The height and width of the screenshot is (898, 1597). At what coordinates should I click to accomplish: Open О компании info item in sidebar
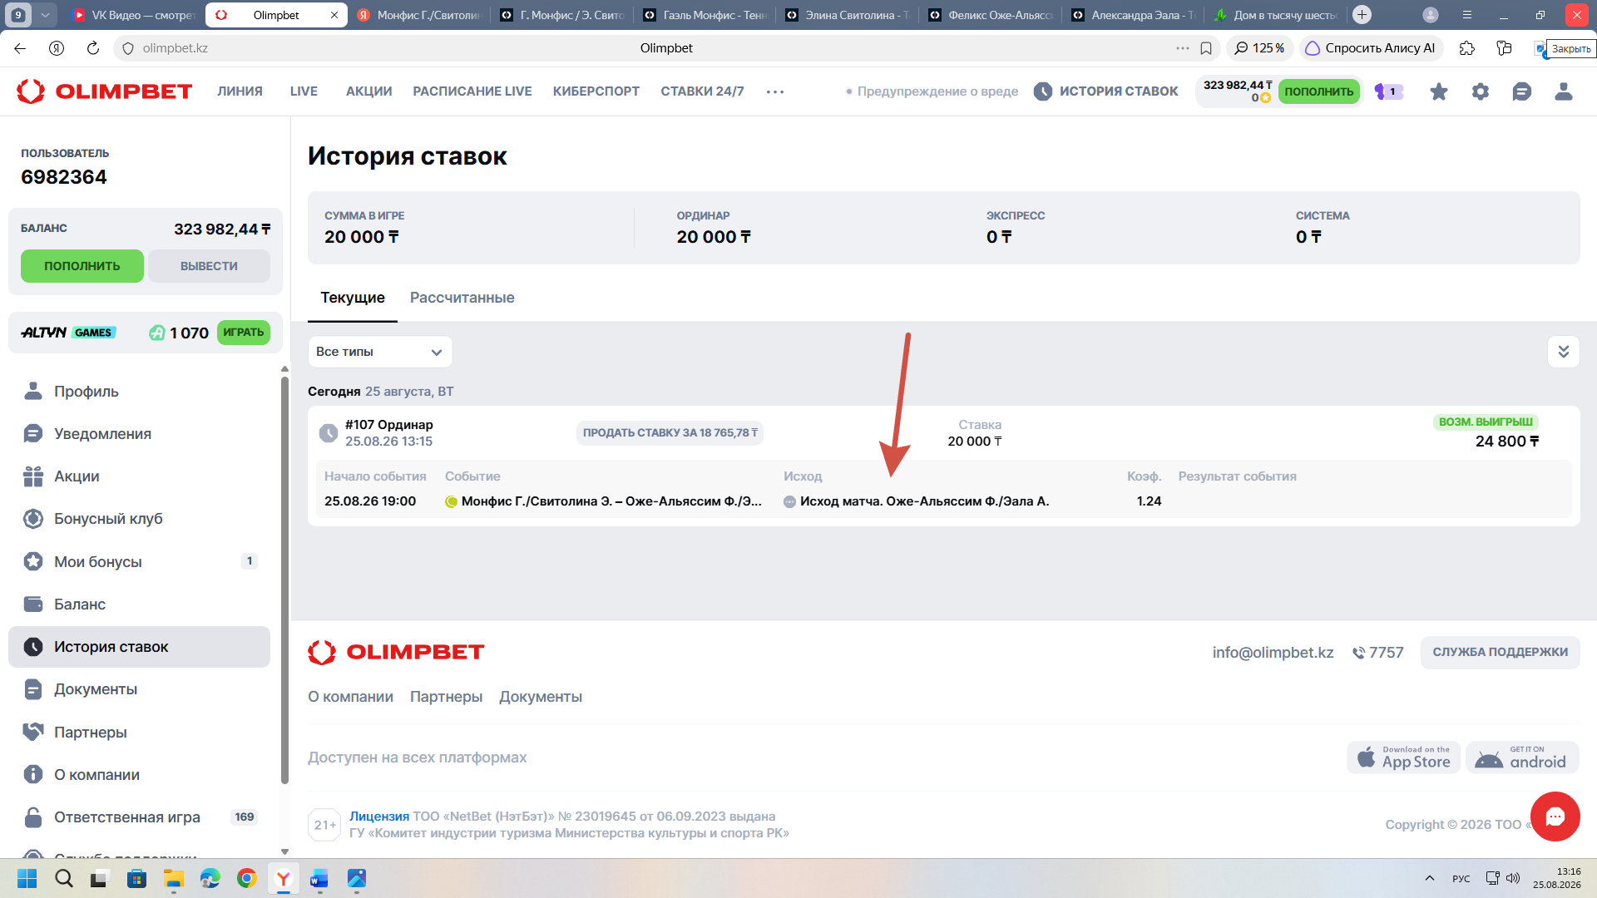coord(139,775)
